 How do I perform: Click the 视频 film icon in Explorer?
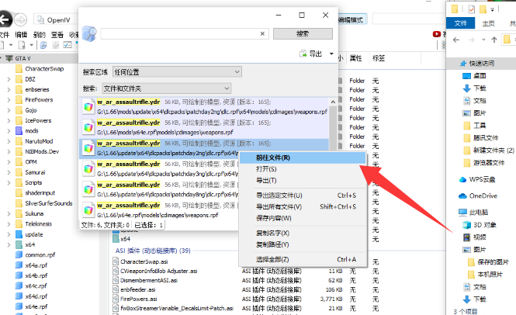pos(466,237)
